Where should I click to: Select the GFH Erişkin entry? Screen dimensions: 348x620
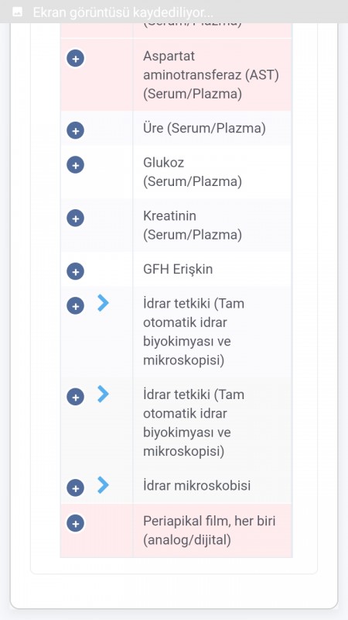click(178, 269)
